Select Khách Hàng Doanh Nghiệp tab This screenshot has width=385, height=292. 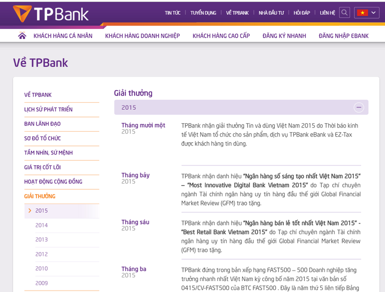(142, 36)
